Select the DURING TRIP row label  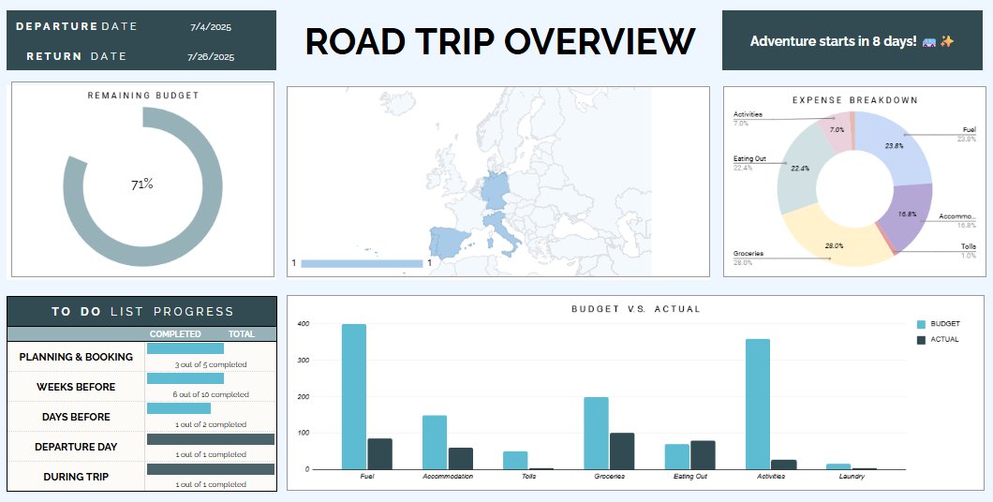pyautogui.click(x=76, y=477)
